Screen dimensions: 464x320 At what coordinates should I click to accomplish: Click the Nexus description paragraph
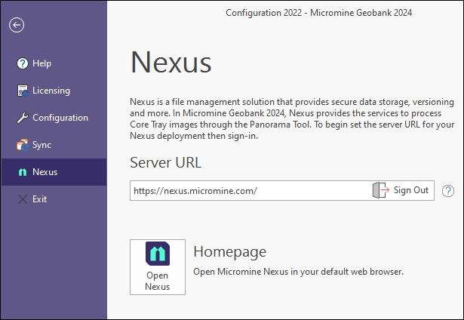[292, 118]
